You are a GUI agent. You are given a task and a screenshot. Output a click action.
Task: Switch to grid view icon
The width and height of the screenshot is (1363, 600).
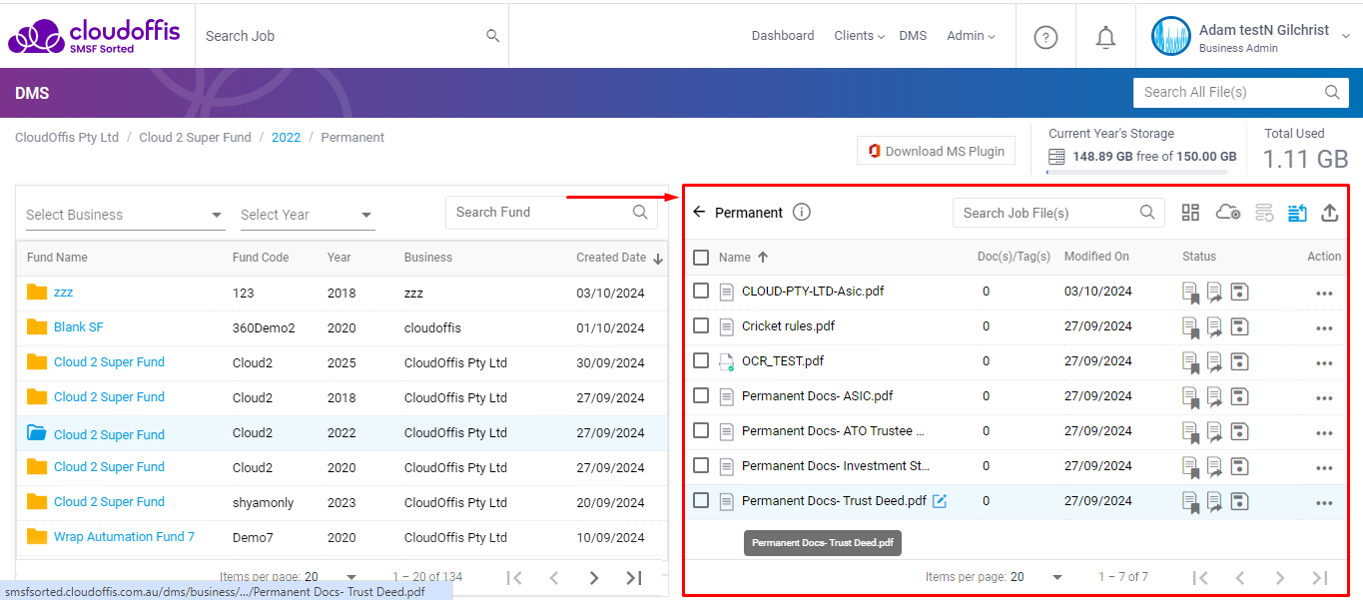pos(1190,213)
